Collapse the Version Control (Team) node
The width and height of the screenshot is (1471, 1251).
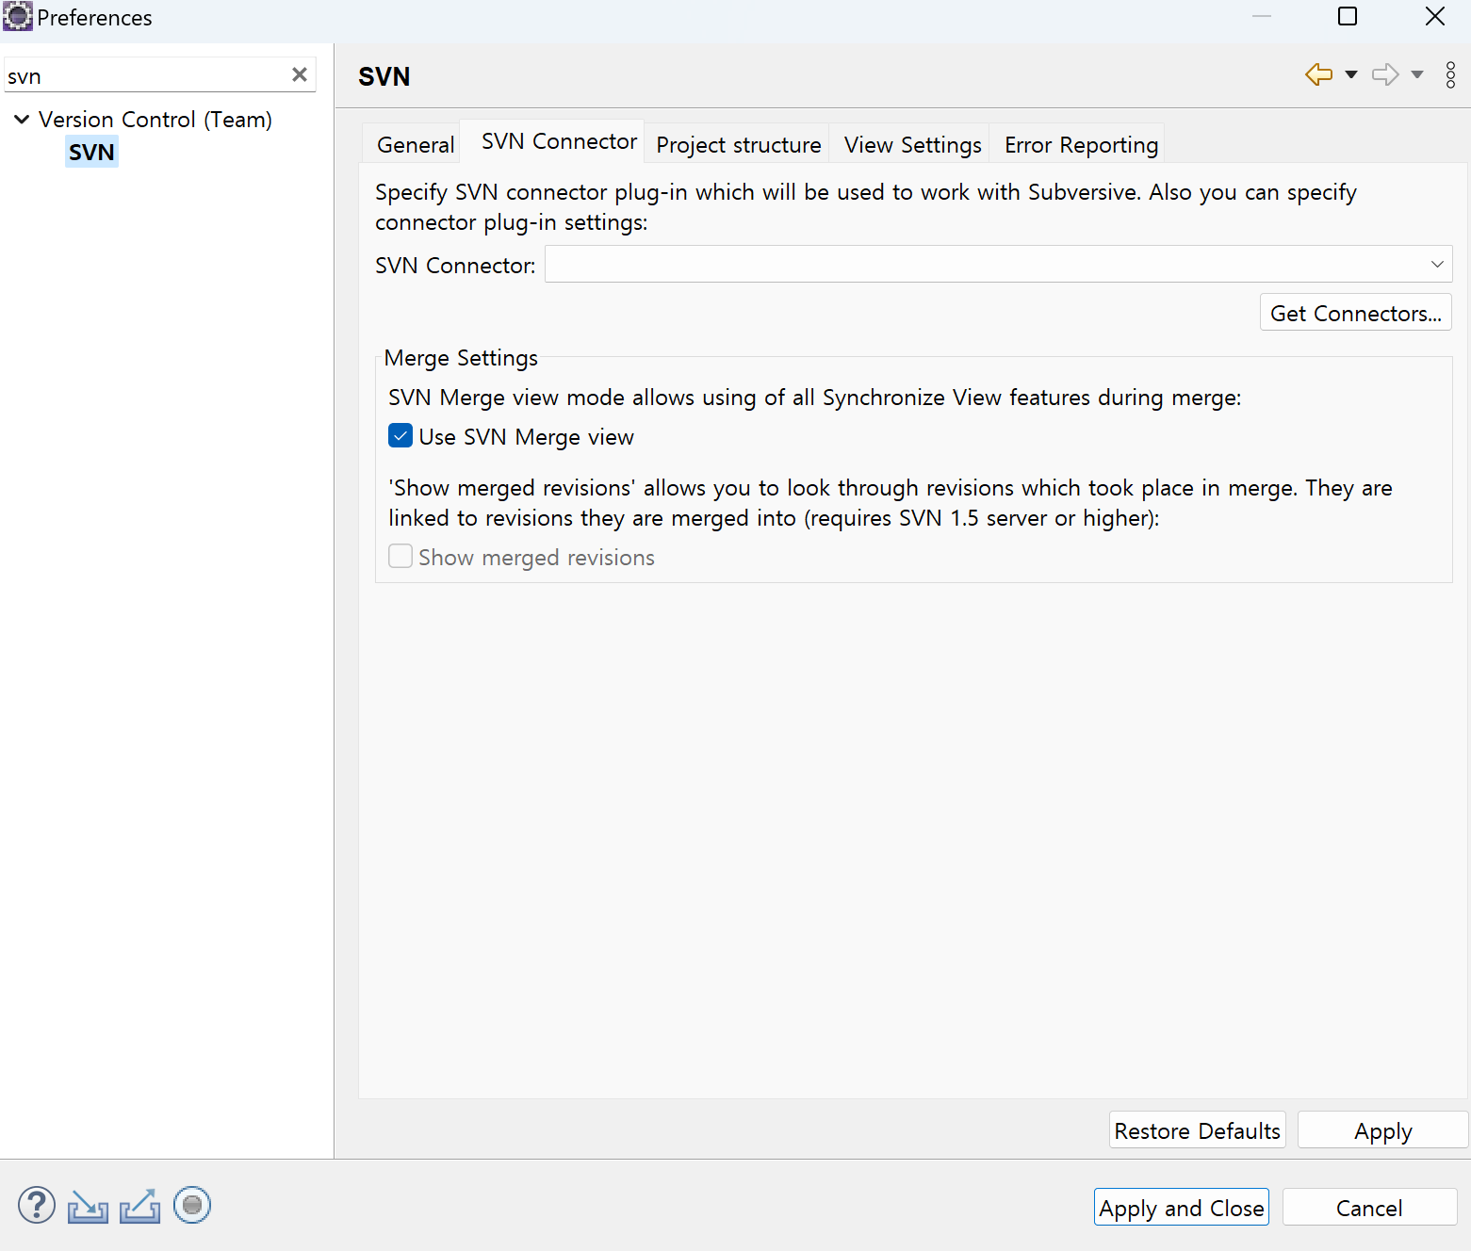point(22,120)
